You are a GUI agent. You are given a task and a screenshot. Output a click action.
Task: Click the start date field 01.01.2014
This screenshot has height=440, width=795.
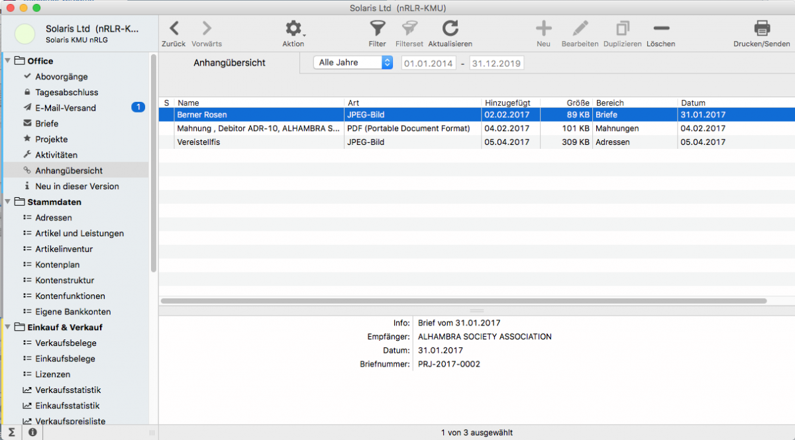tap(429, 63)
